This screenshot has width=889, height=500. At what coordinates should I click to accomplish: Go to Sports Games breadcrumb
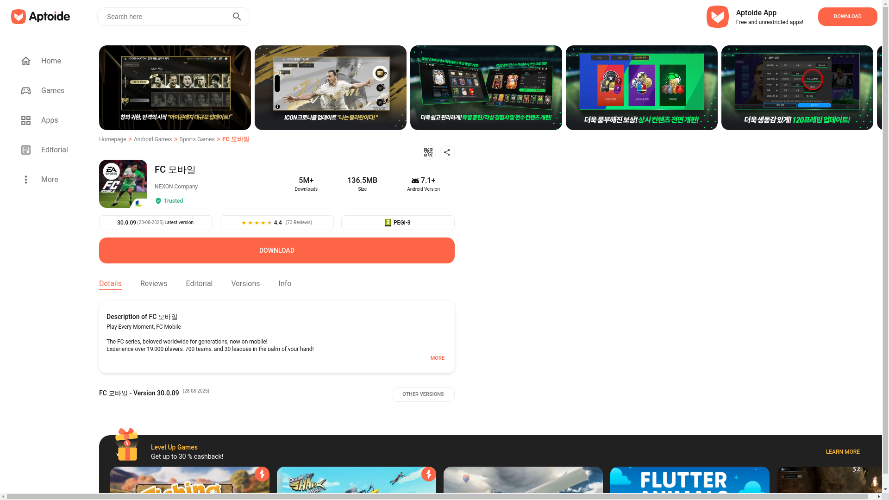[x=197, y=139]
